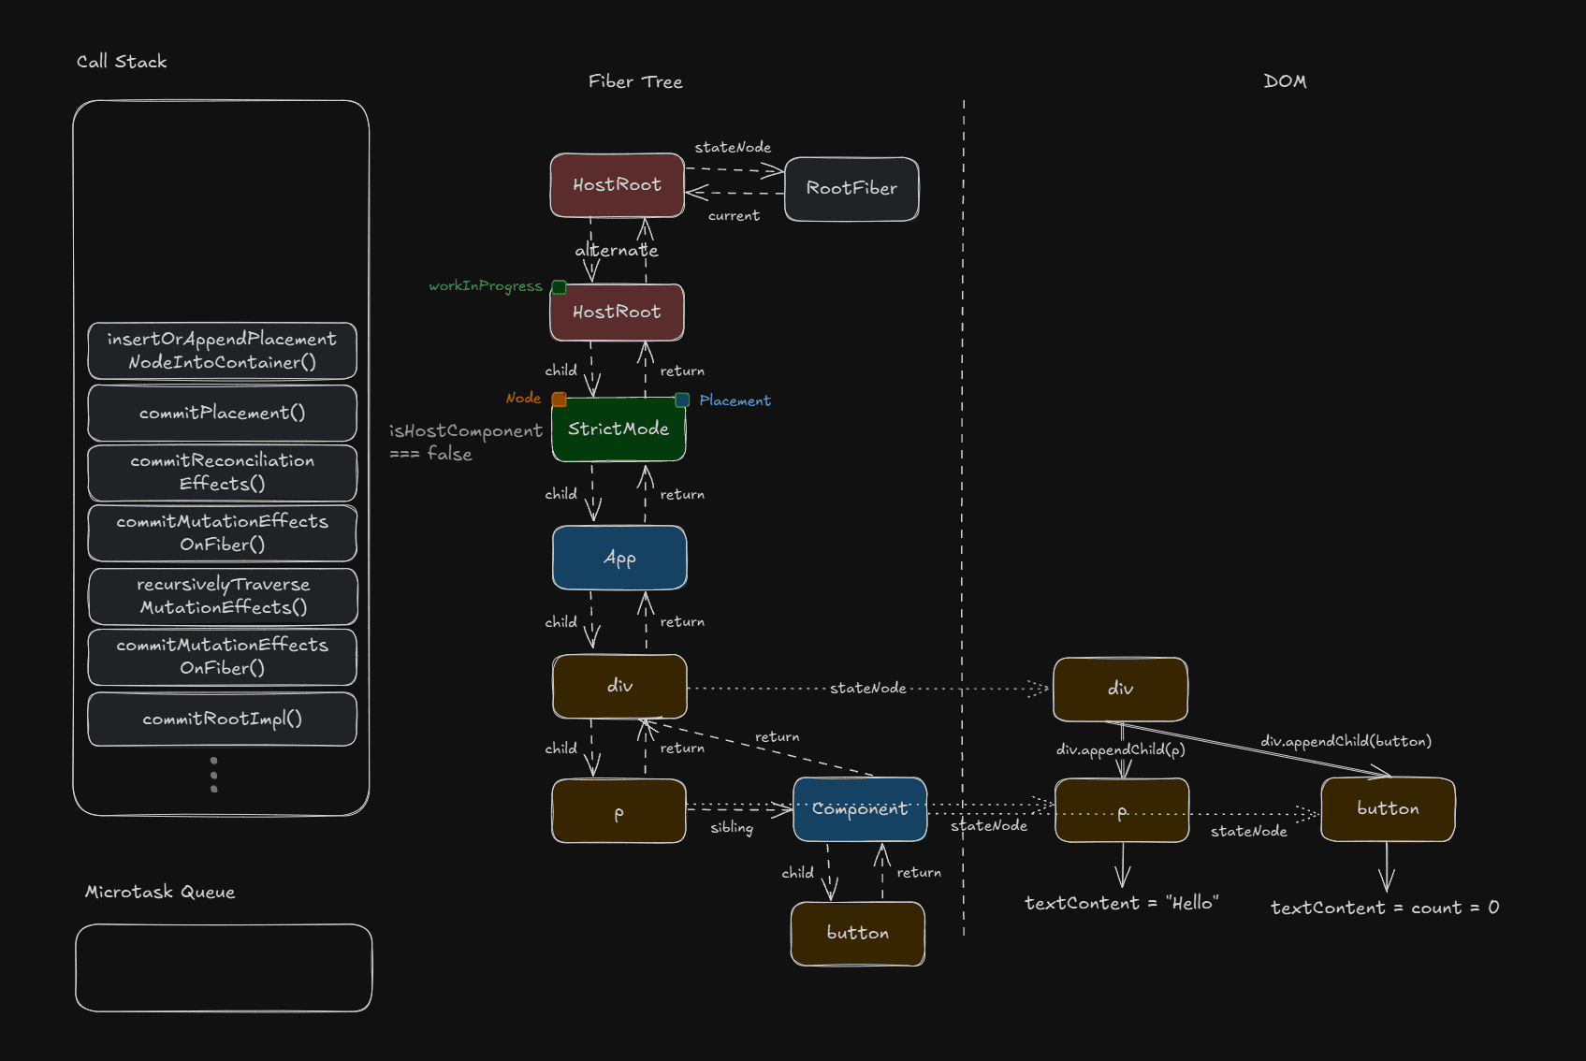1586x1061 pixels.
Task: Click the "alternate" label between HostRoot nodes
Action: coord(617,251)
